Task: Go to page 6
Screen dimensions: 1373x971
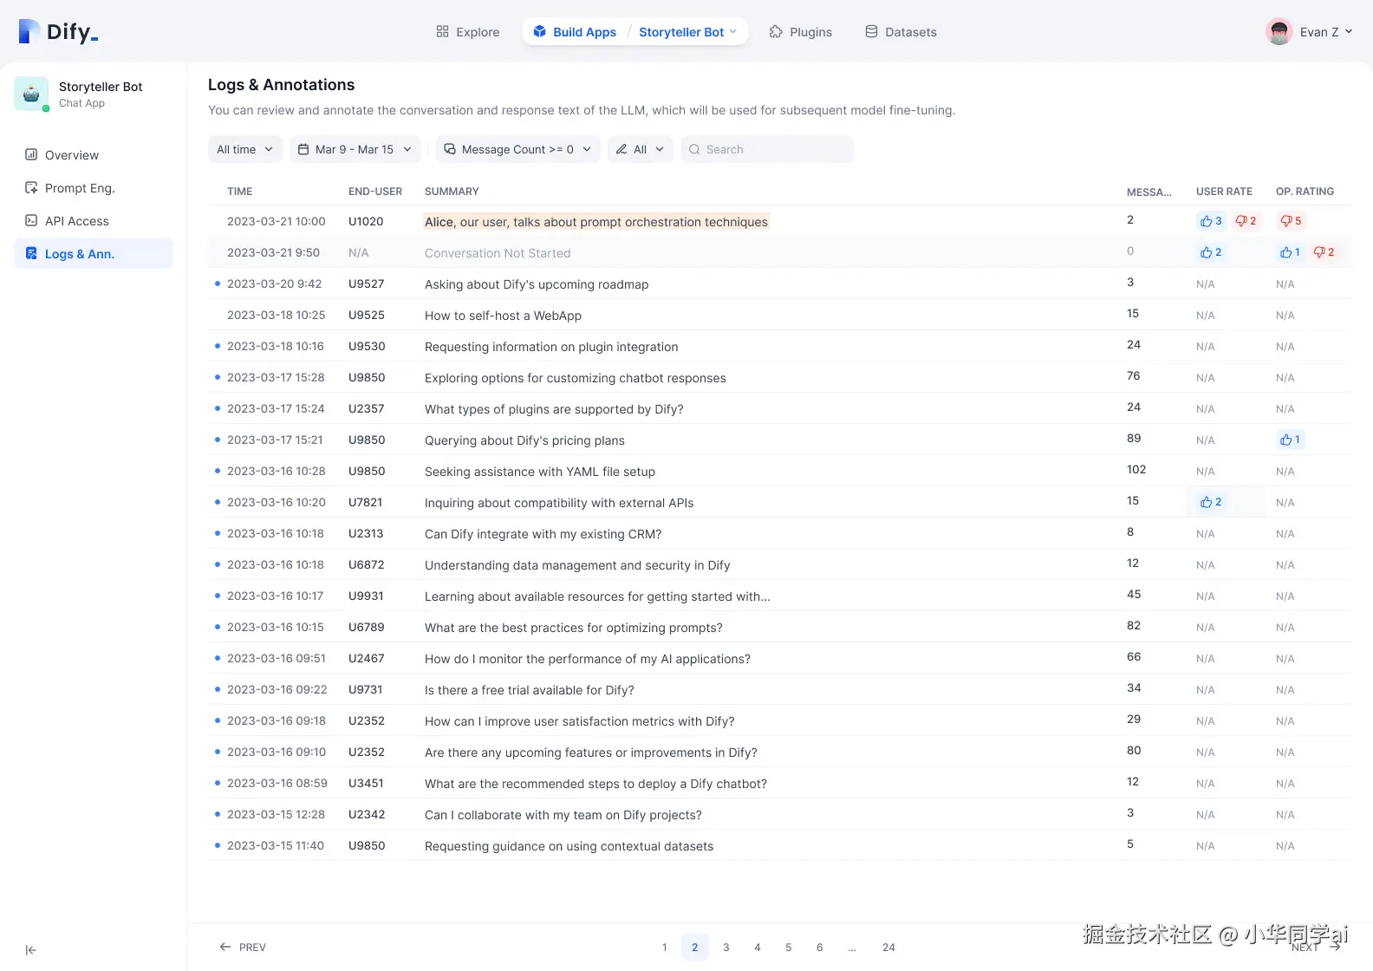Action: click(x=820, y=947)
